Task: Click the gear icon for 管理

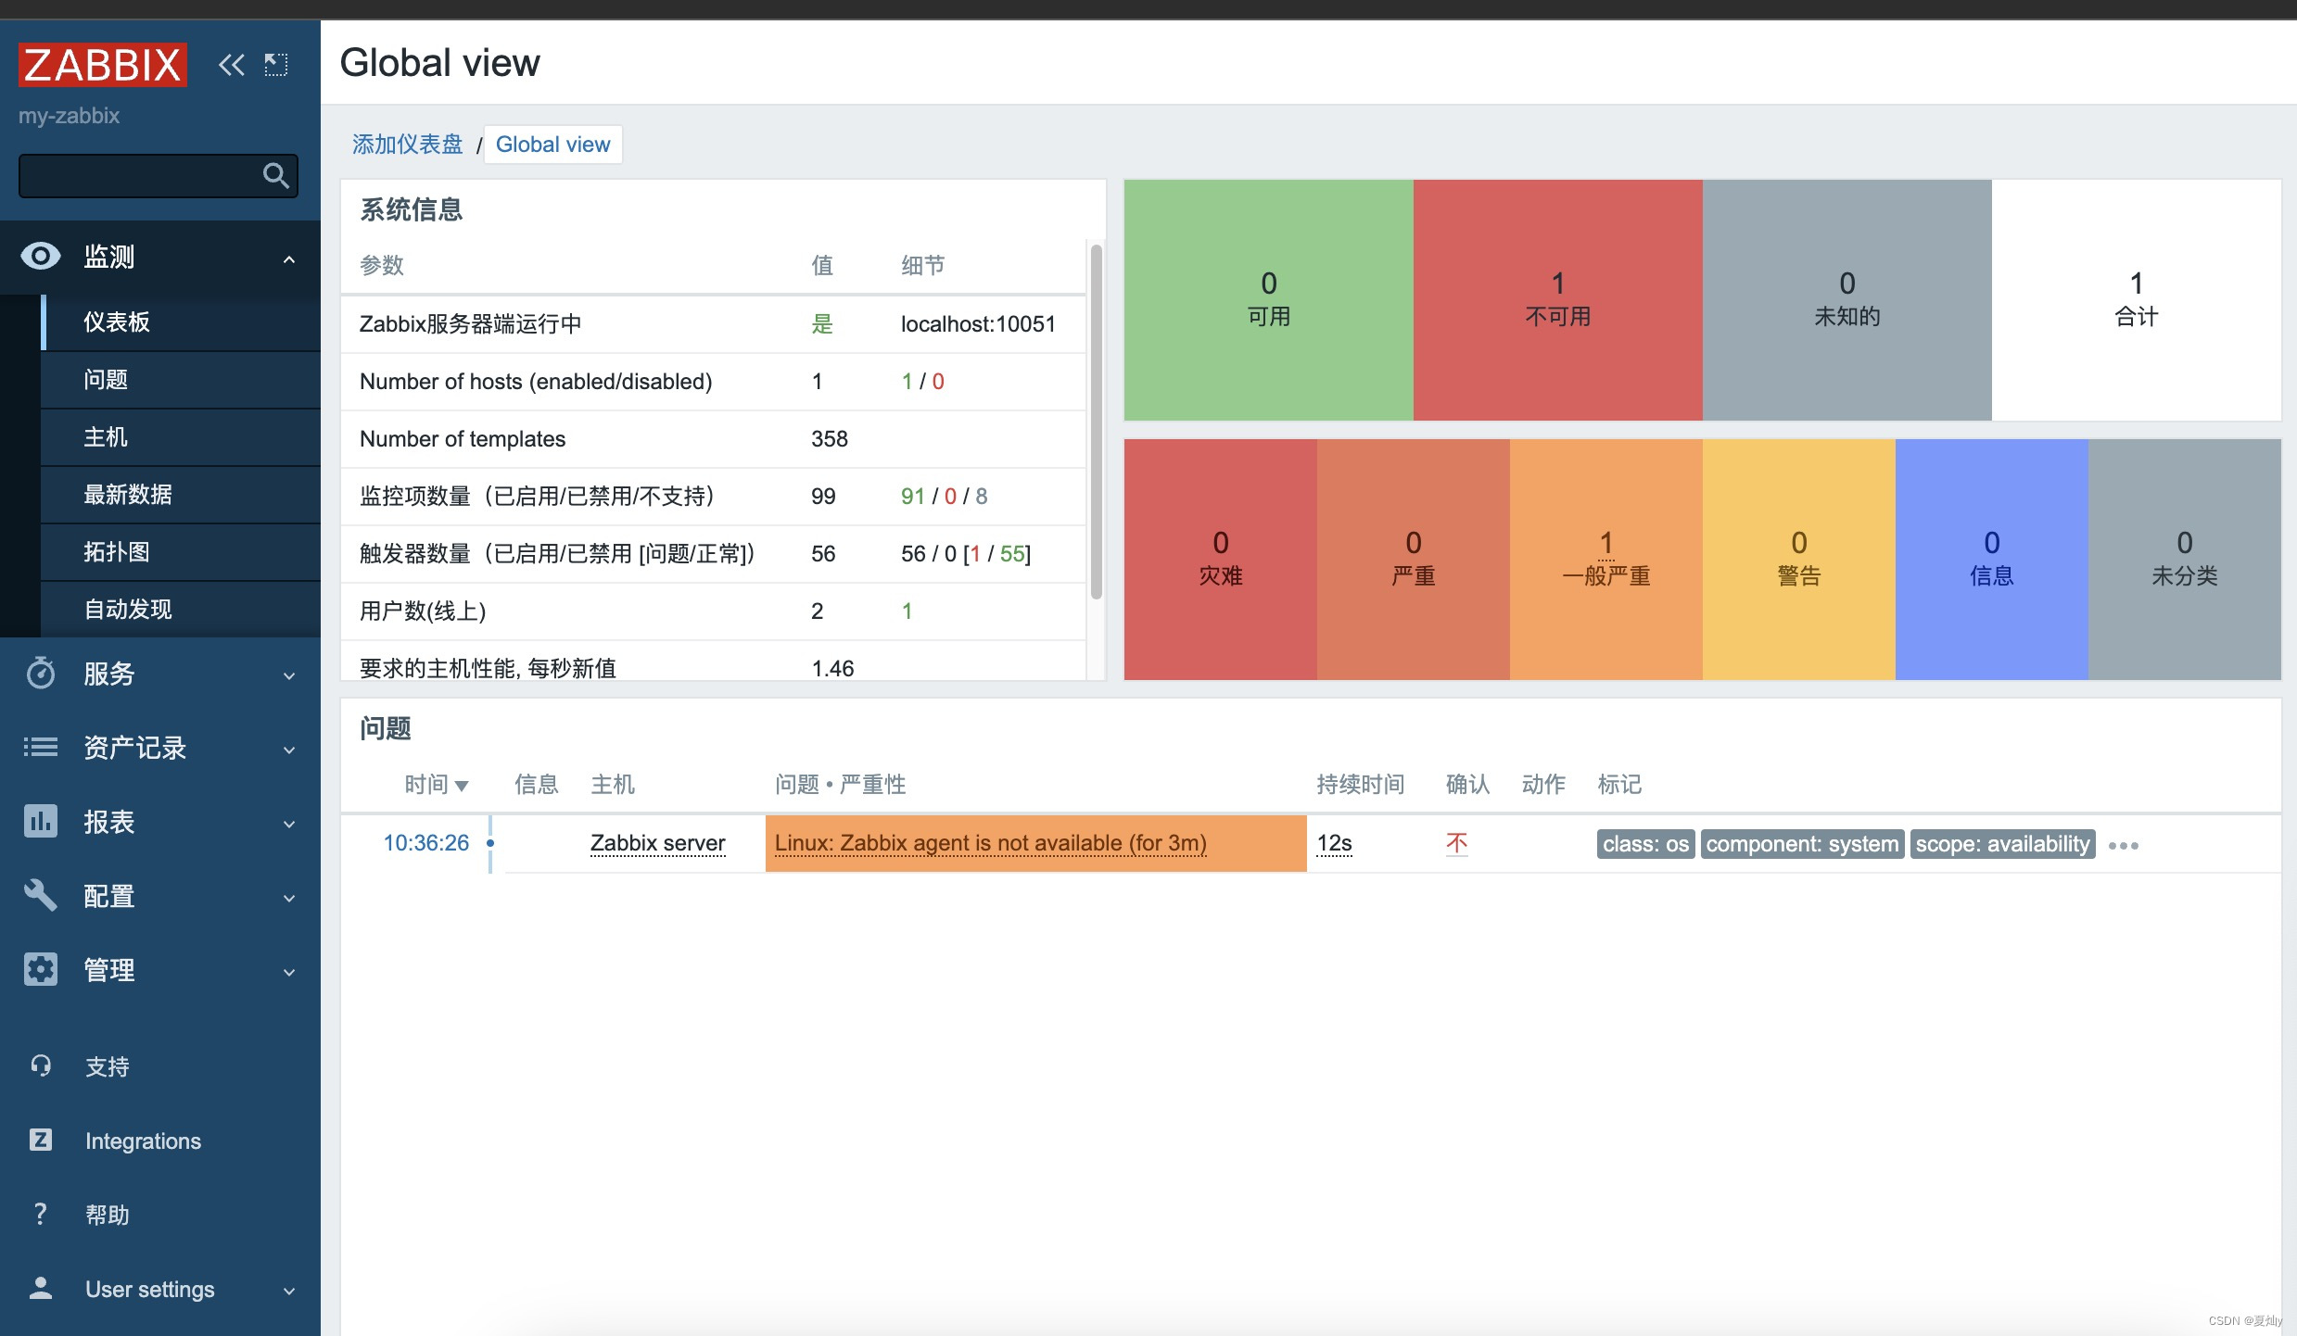Action: pos(41,969)
